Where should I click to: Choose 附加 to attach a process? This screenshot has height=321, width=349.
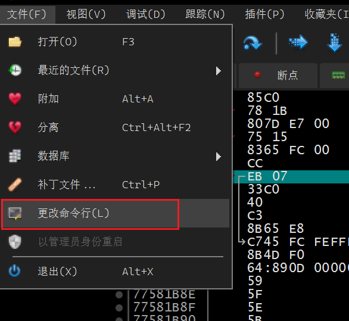coord(115,99)
